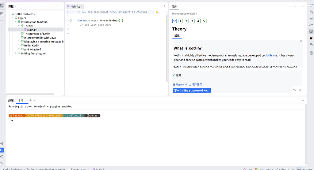
Task: Open the 课程 view dropdown
Action: [12, 6]
